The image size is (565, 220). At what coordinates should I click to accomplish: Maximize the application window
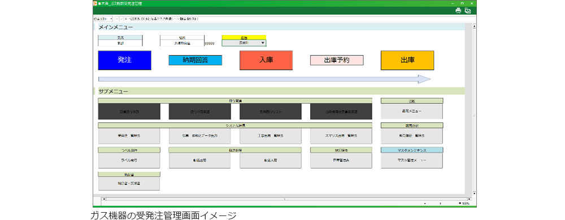[x=462, y=3]
